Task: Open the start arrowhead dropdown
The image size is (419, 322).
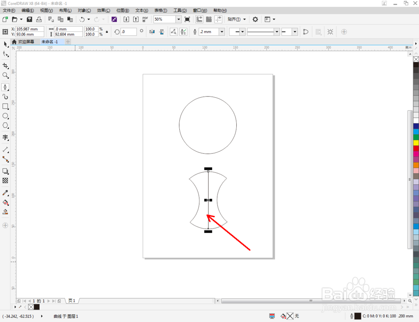Action: [x=242, y=32]
